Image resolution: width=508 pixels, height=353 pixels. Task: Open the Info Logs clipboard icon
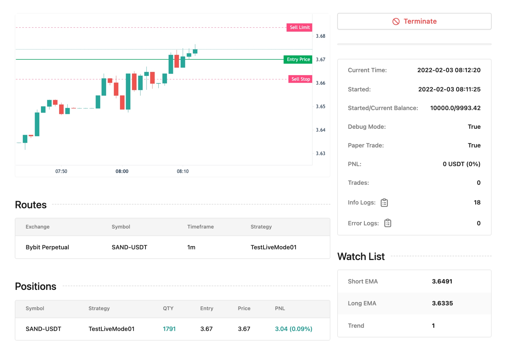coord(384,203)
